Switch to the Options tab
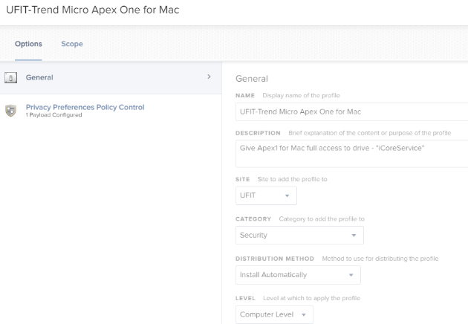Image resolution: width=468 pixels, height=324 pixels. 28,44
